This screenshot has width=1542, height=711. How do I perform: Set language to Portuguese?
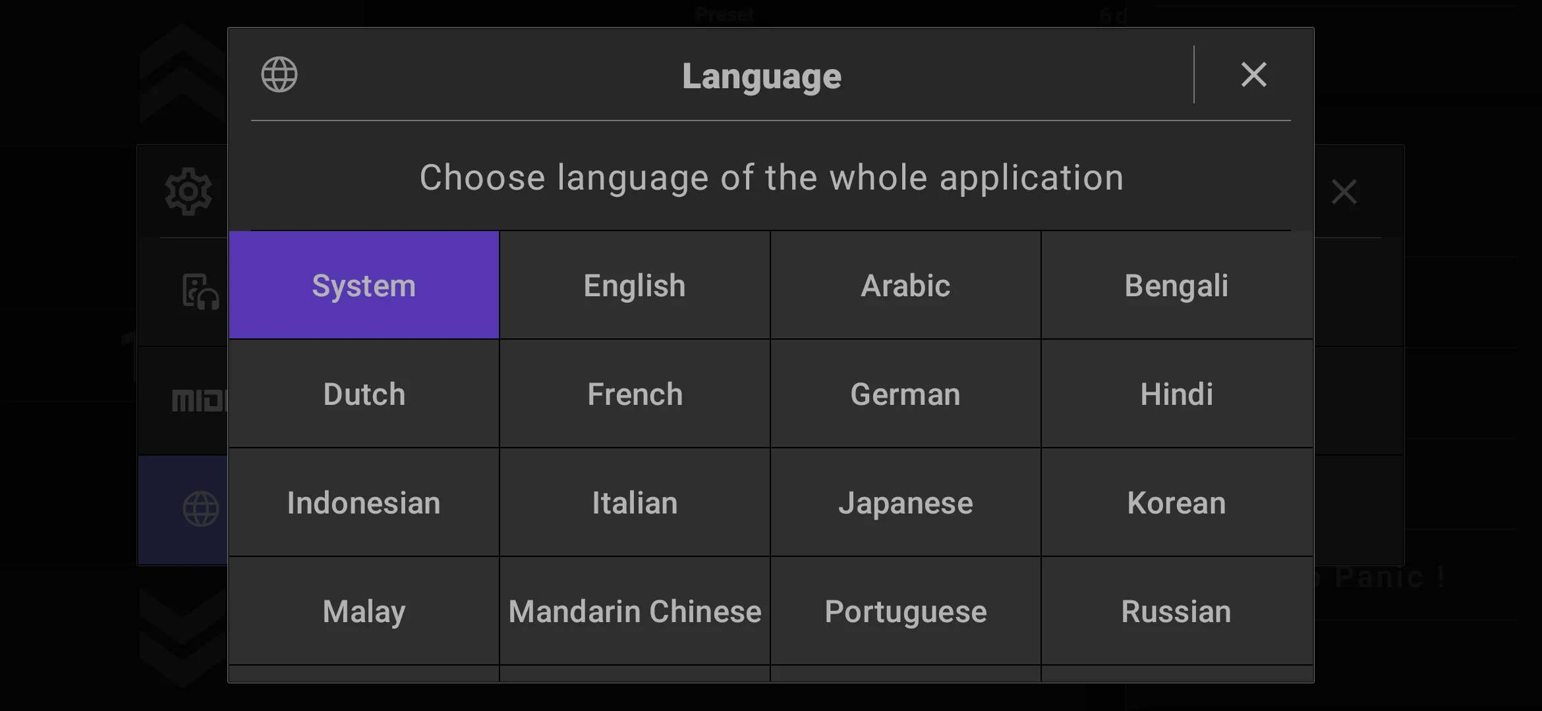905,611
